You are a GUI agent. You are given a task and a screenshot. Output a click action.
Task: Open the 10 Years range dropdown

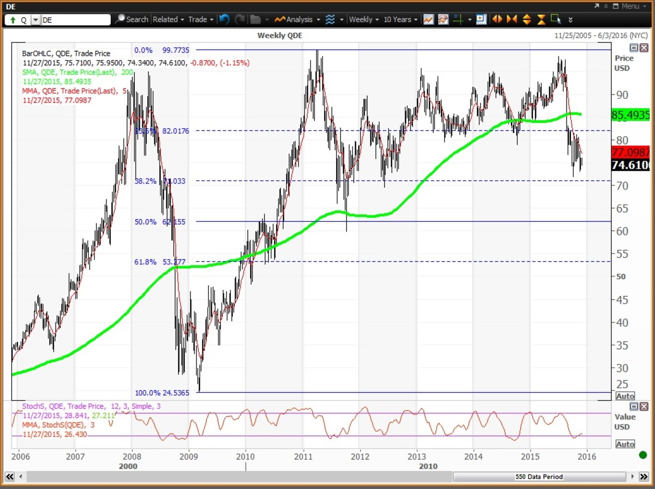(400, 19)
